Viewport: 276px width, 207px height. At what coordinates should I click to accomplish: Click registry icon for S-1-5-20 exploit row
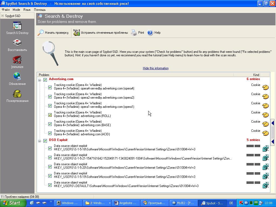point(265,167)
